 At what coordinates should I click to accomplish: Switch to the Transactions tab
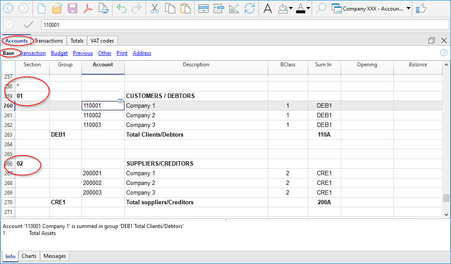click(49, 41)
